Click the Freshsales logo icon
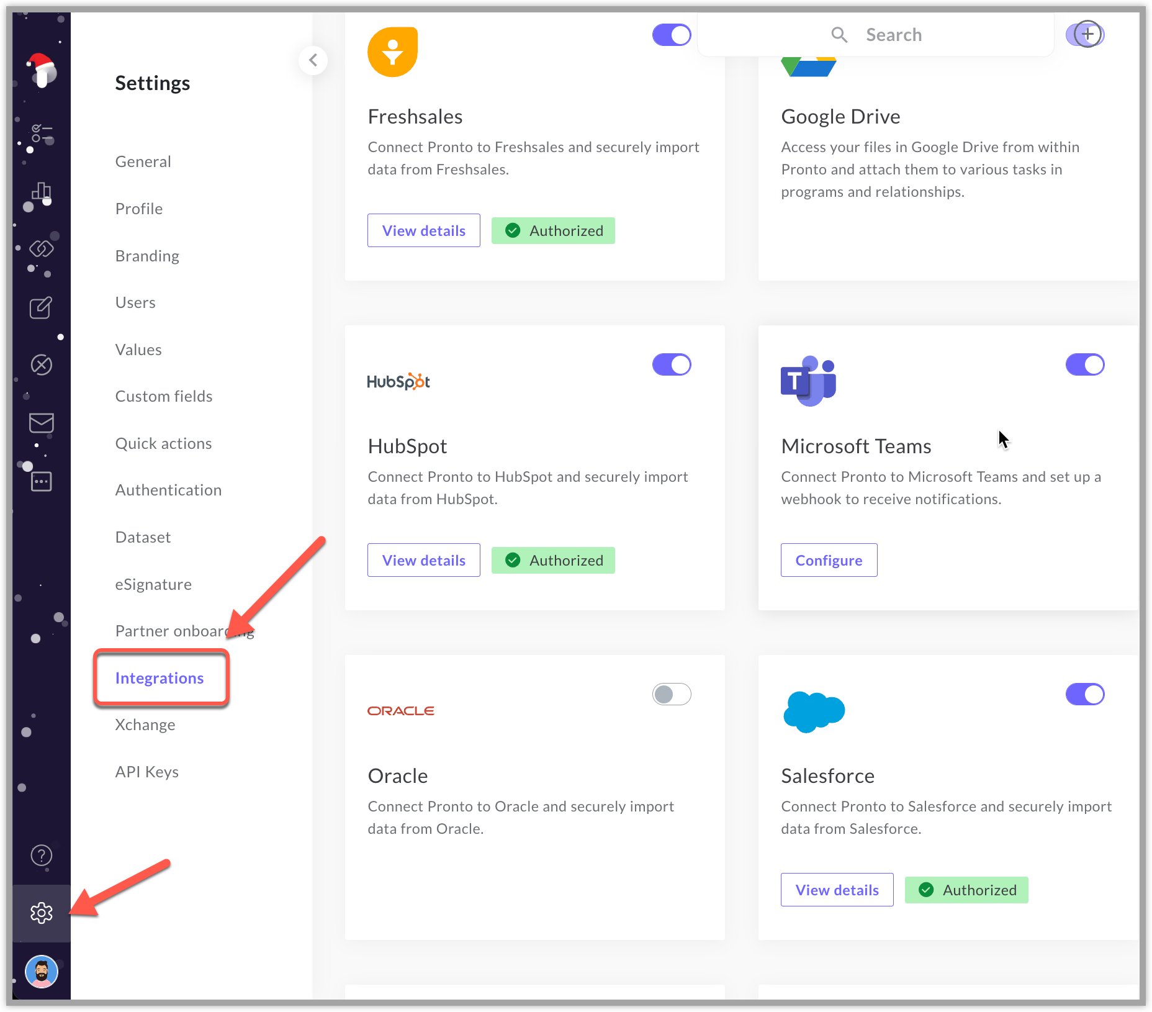The height and width of the screenshot is (1012, 1152). click(392, 52)
